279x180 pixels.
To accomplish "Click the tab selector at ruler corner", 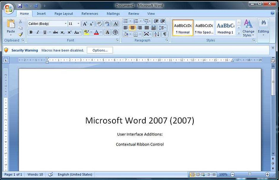I will (6, 60).
